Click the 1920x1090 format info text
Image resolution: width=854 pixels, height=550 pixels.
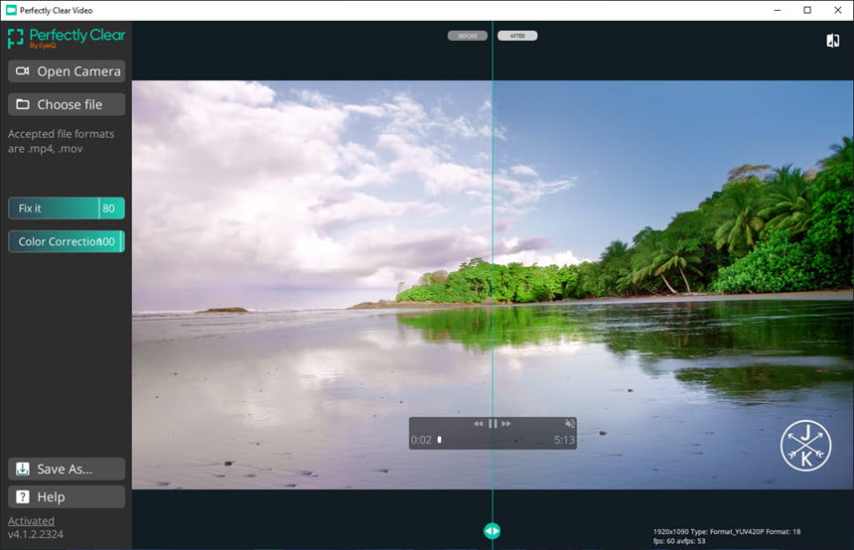coord(727,531)
